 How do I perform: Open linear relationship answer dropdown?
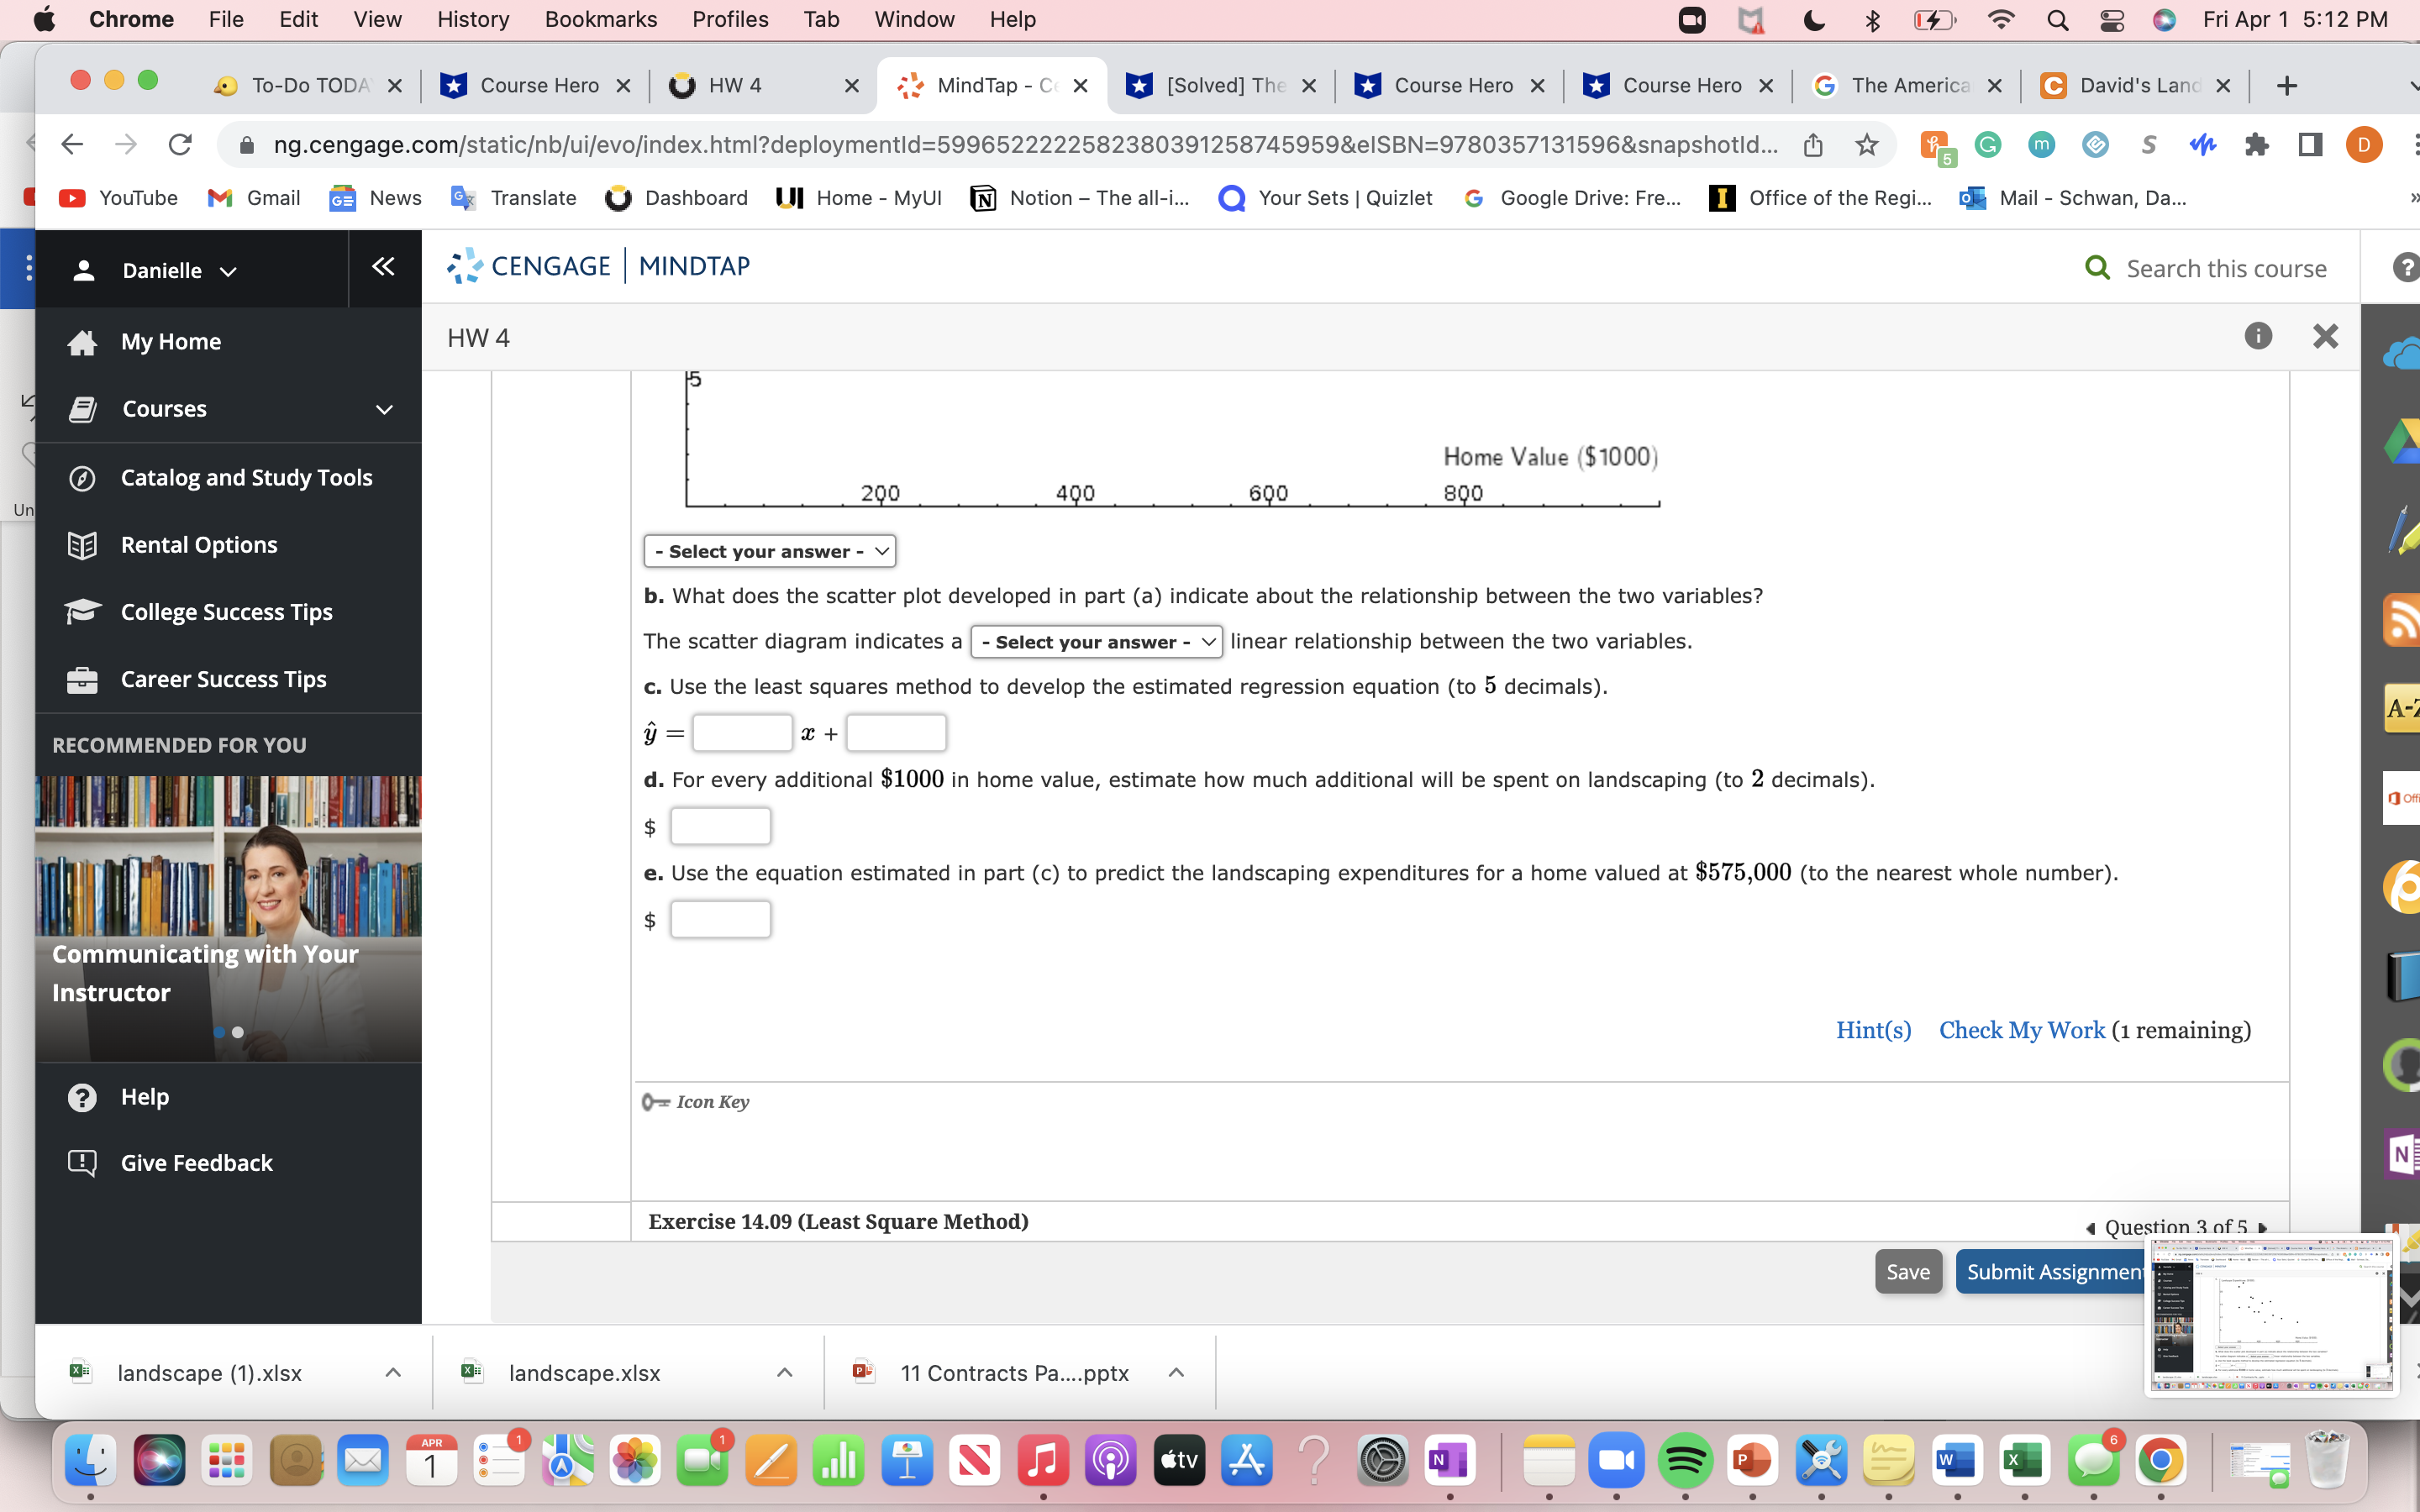click(x=1097, y=642)
